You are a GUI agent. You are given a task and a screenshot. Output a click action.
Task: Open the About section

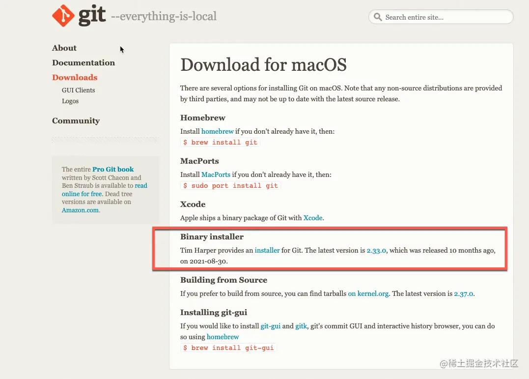tap(64, 48)
